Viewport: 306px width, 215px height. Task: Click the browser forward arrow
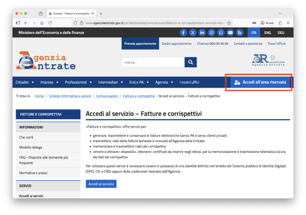click(34, 23)
